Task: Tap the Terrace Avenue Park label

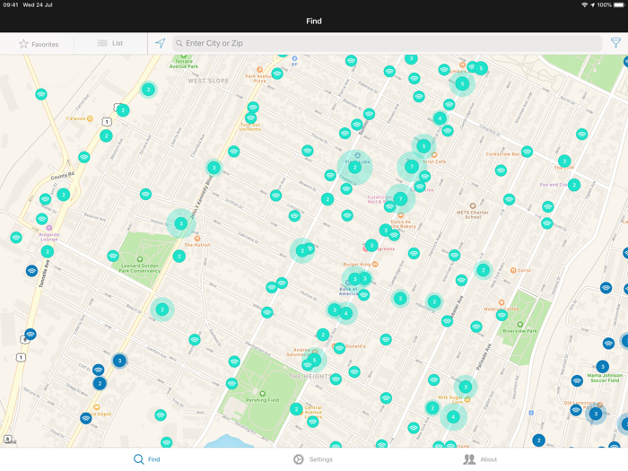Action: pyautogui.click(x=183, y=64)
